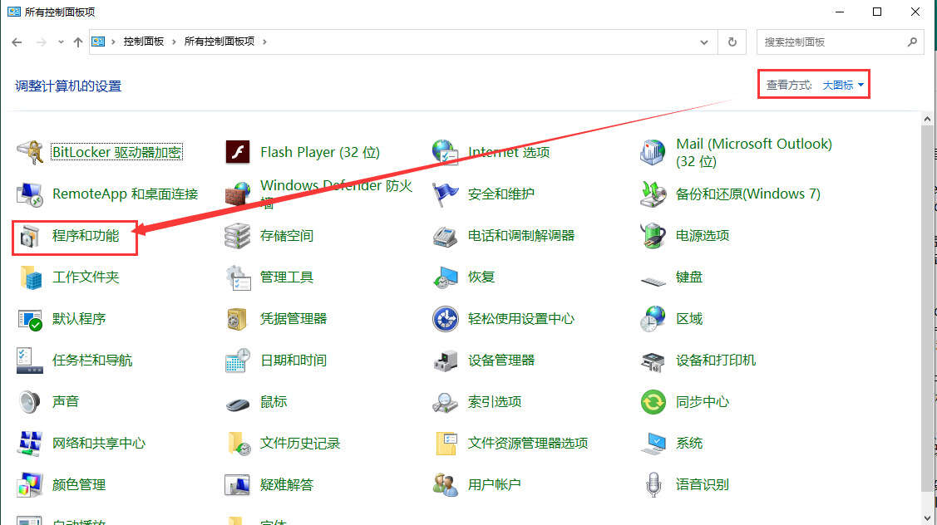Open the 鼠标 mouse icon

(237, 404)
